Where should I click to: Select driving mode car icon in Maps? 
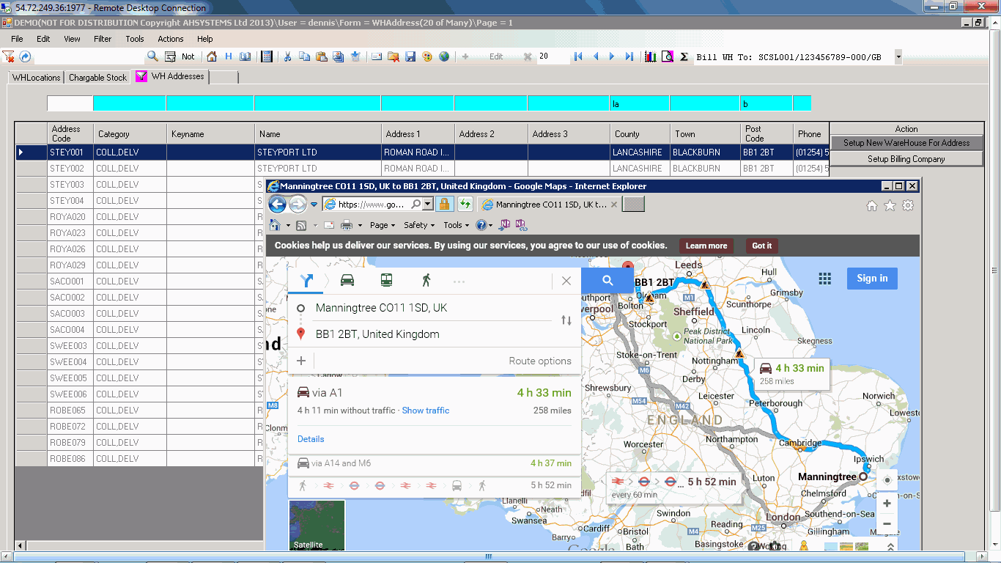(x=347, y=280)
